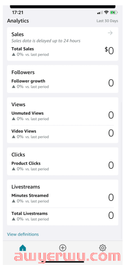Tap the plus create icon

[63, 248]
